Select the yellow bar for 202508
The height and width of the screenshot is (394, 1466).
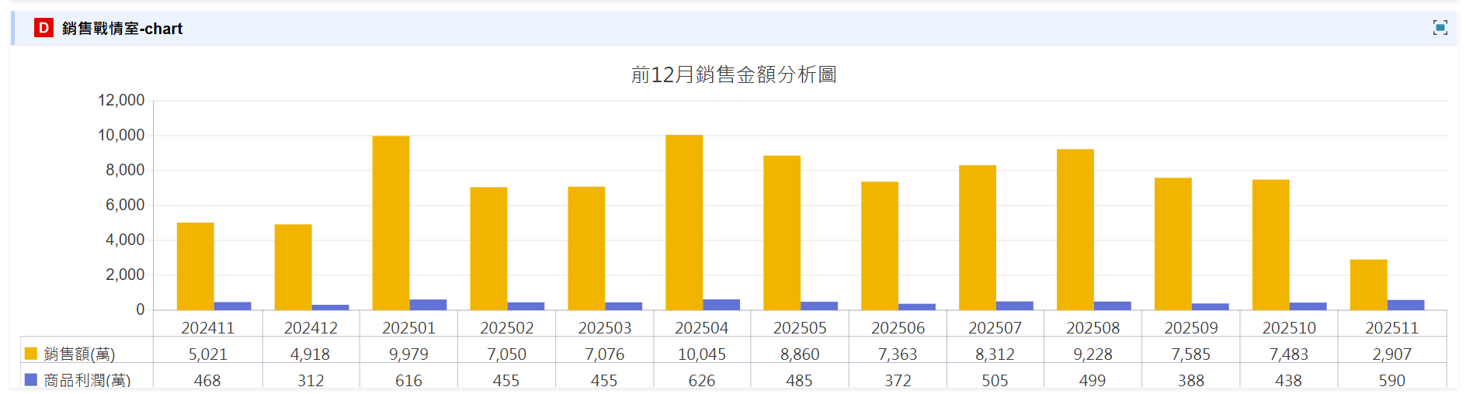(1075, 230)
